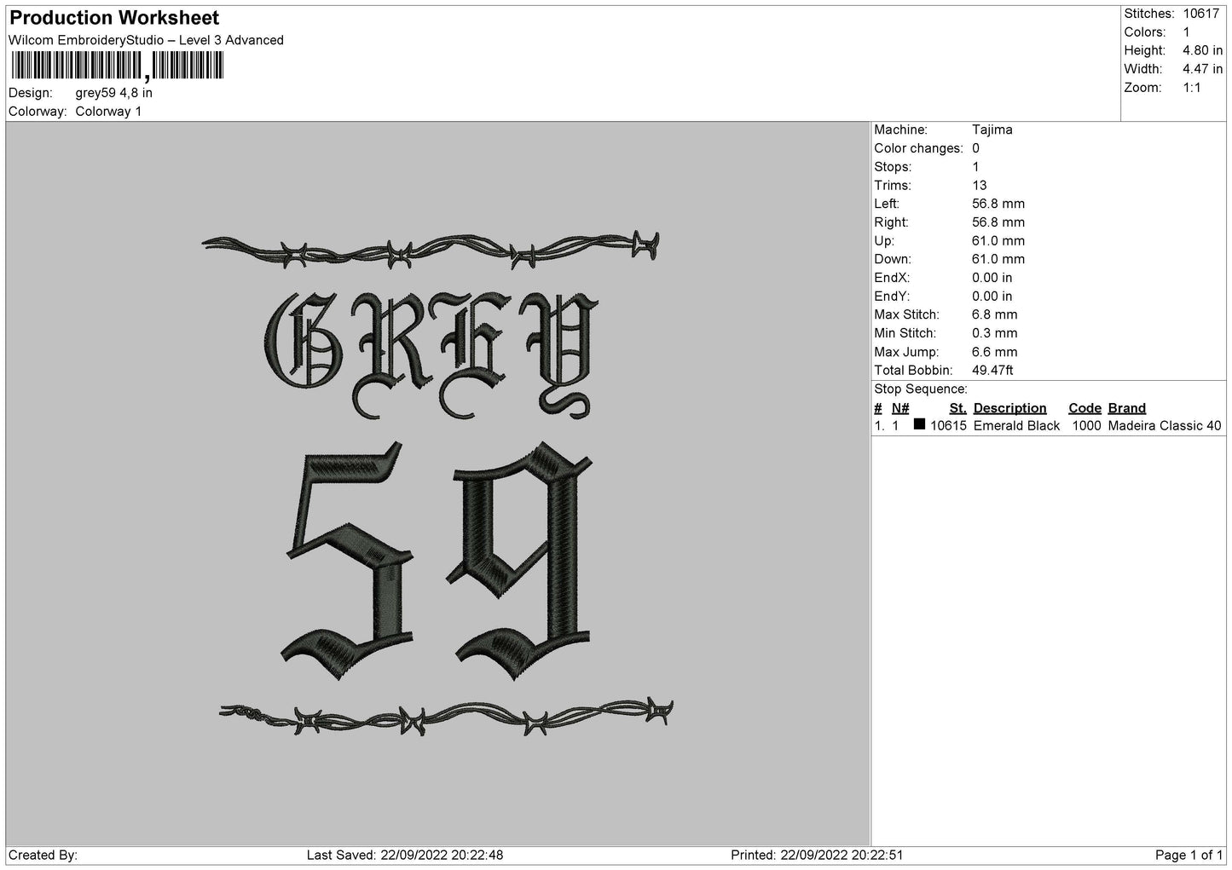Select the design name grey59 4,8 in
Image resolution: width=1232 pixels, height=870 pixels.
114,93
